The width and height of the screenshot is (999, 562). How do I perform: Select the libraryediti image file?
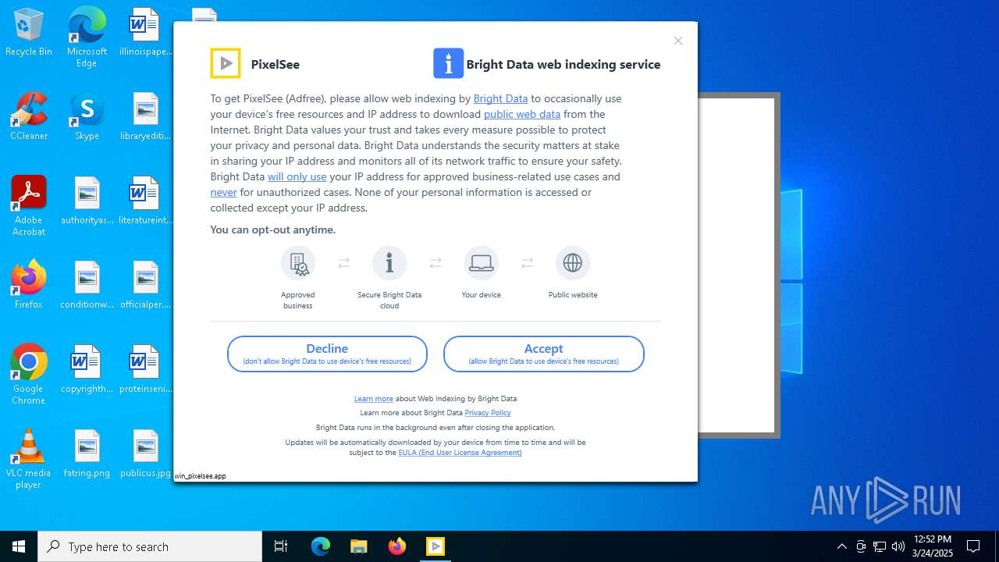[145, 116]
